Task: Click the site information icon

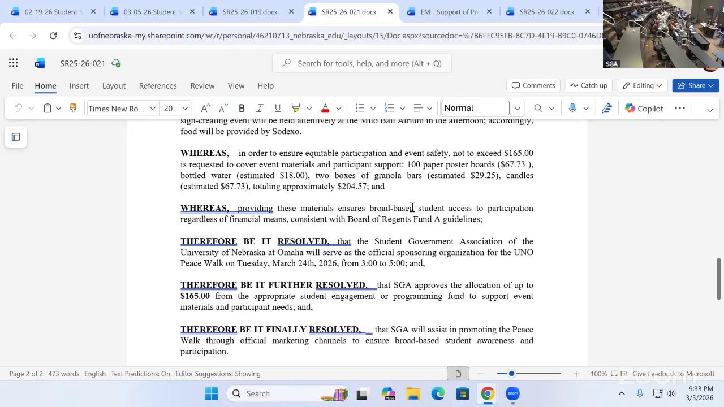Action: 77,36
